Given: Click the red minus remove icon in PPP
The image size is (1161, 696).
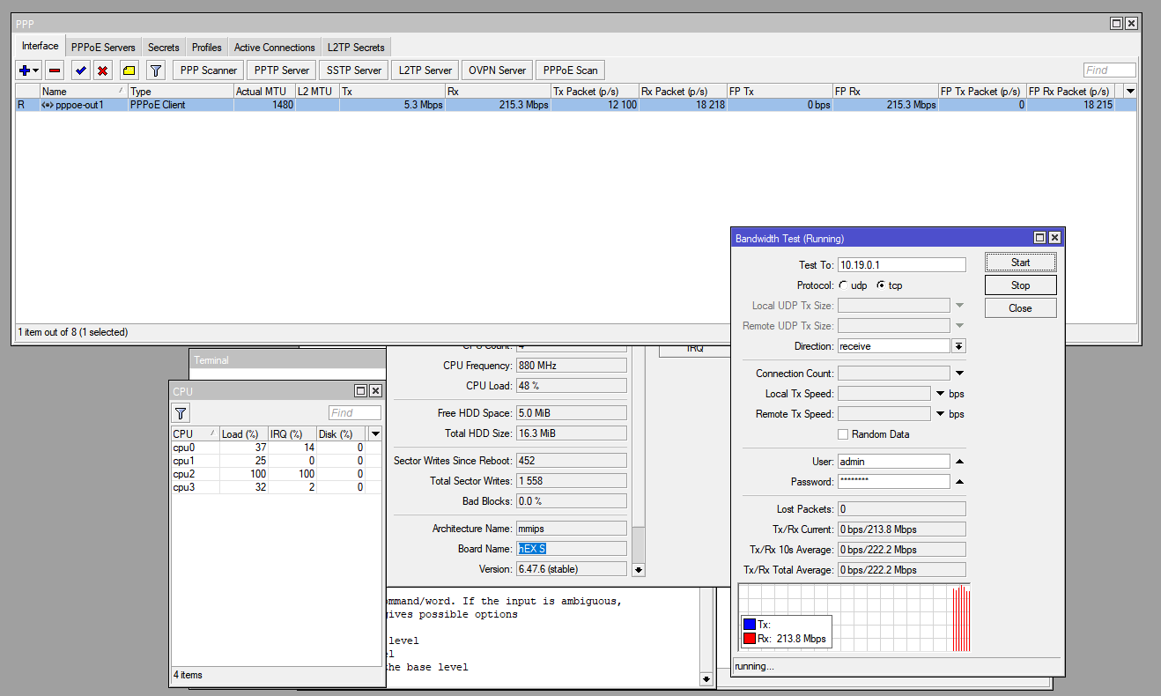Looking at the screenshot, I should [55, 70].
